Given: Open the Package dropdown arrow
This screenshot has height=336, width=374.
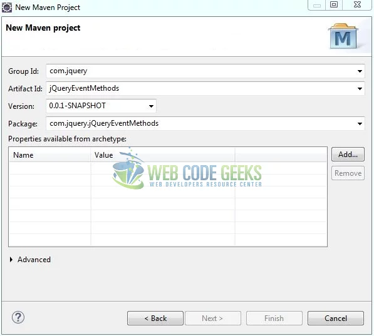Looking at the screenshot, I should (360, 124).
